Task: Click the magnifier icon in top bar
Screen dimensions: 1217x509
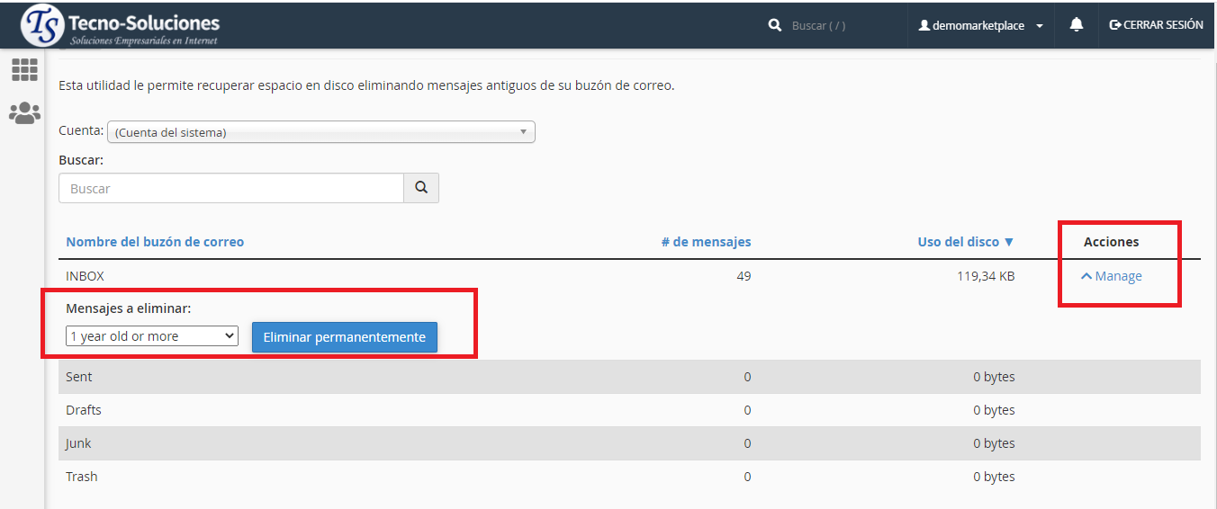Action: (x=775, y=26)
